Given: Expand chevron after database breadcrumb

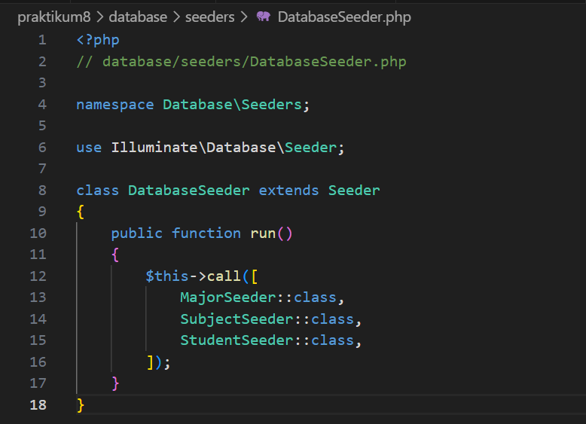Looking at the screenshot, I should (x=176, y=17).
